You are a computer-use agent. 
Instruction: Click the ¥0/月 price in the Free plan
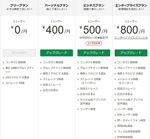19,29
